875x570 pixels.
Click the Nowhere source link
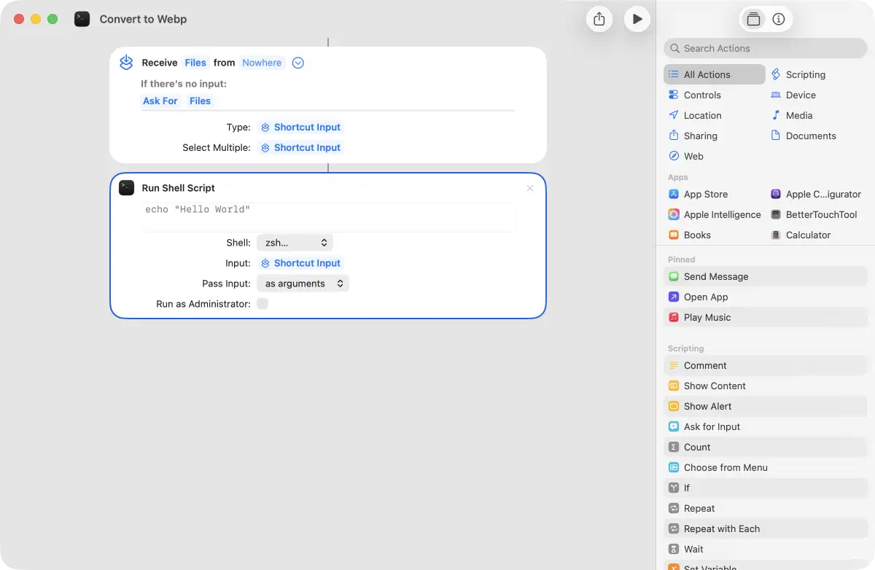(x=262, y=63)
